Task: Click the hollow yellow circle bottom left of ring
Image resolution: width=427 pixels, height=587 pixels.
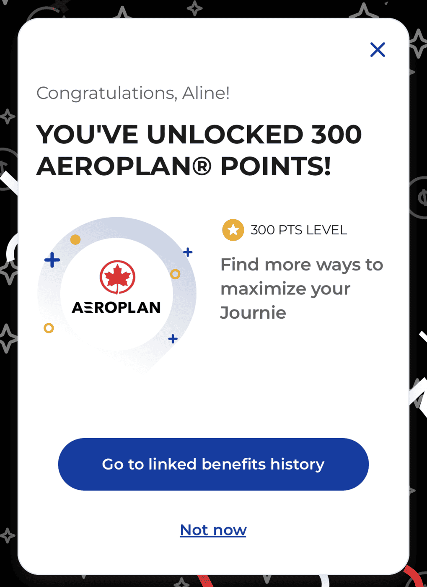Action: (x=48, y=328)
